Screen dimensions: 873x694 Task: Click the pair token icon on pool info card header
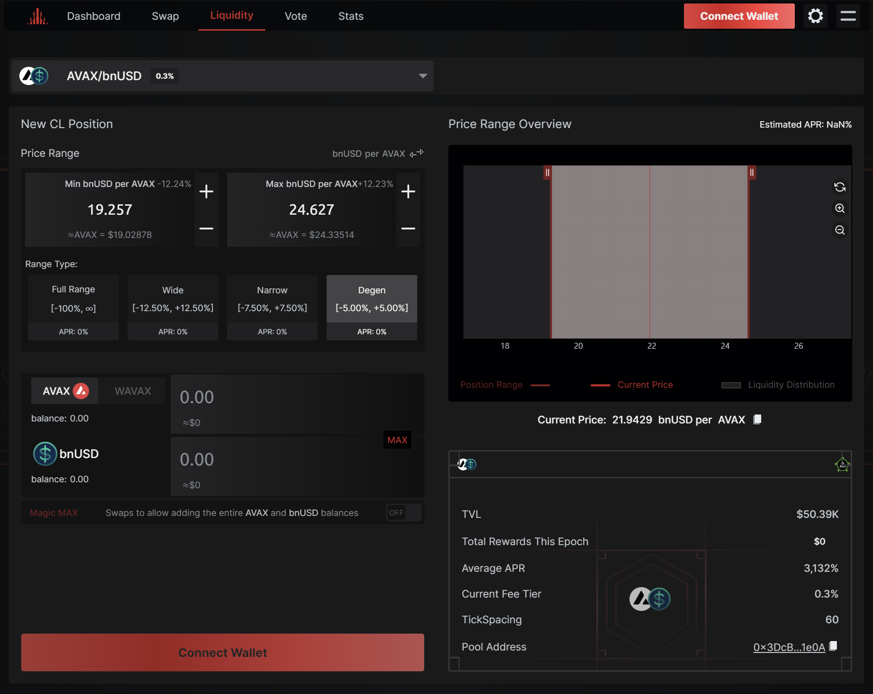point(467,464)
